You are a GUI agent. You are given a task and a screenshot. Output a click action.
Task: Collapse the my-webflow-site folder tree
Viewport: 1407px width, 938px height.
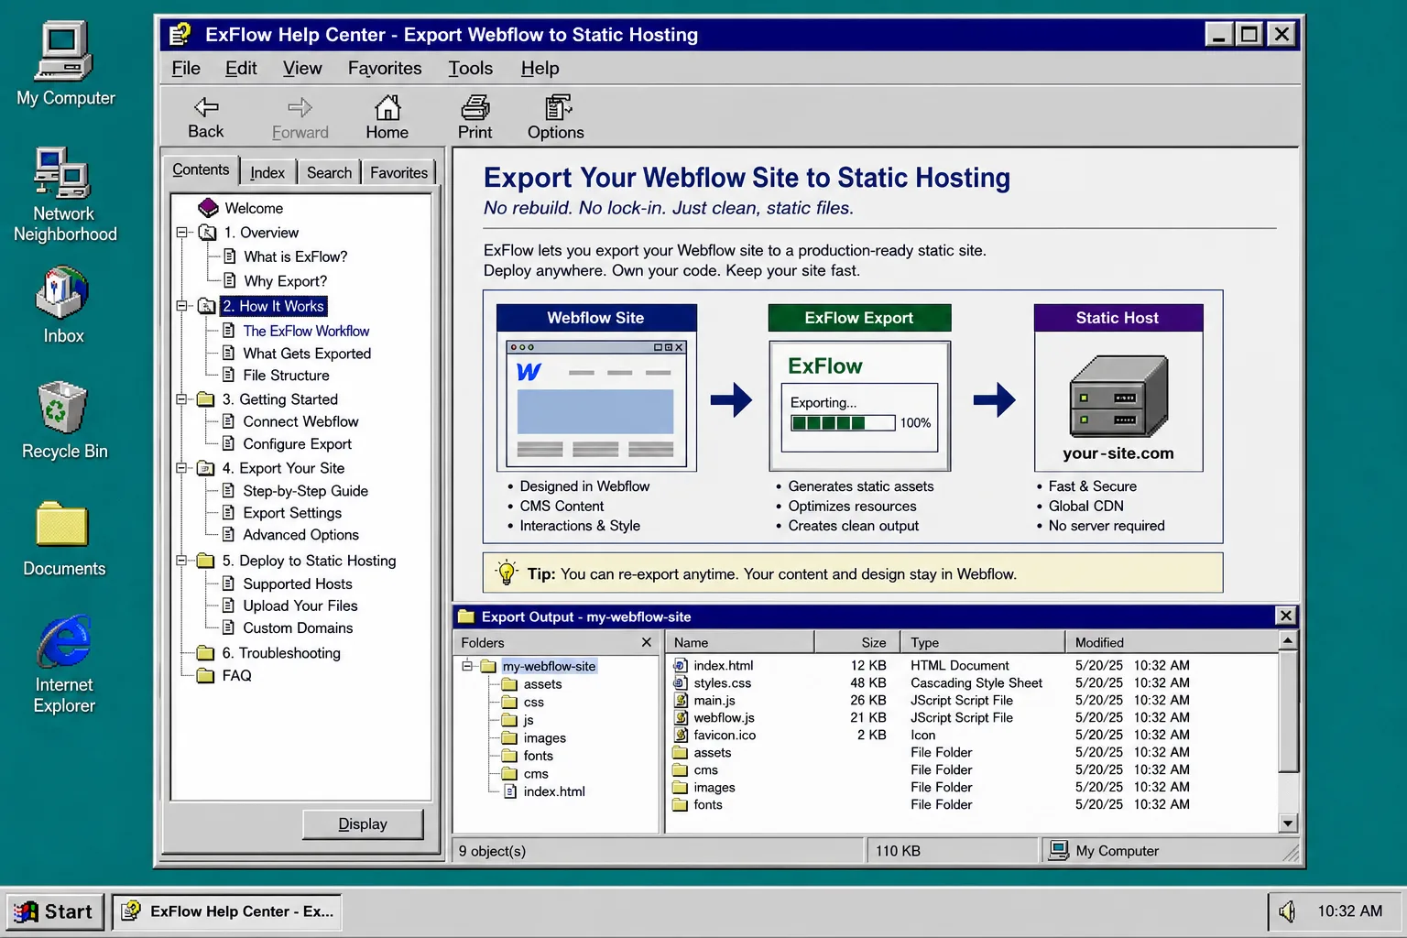point(467,666)
